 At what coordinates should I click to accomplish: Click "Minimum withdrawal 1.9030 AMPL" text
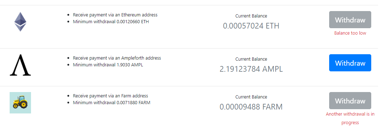point(108,65)
